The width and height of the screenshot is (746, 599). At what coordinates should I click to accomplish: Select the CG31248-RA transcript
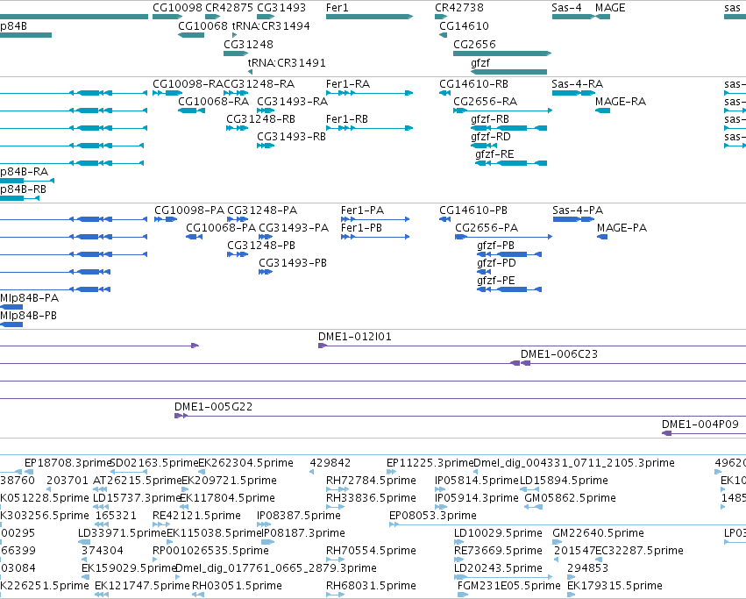coord(236,93)
